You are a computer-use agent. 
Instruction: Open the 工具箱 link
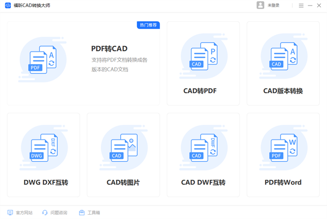click(x=94, y=213)
